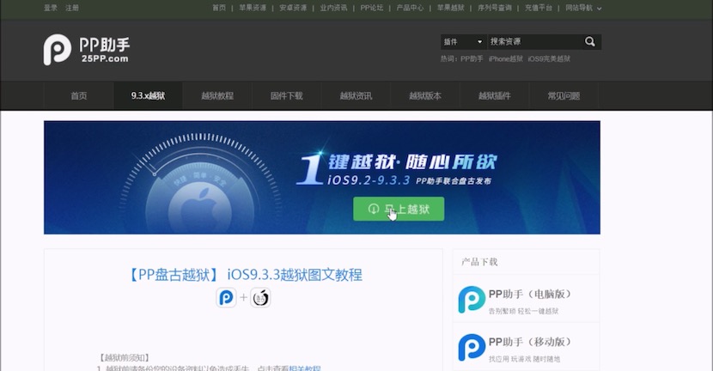Click the 相关教程 link in the notice

point(305,368)
